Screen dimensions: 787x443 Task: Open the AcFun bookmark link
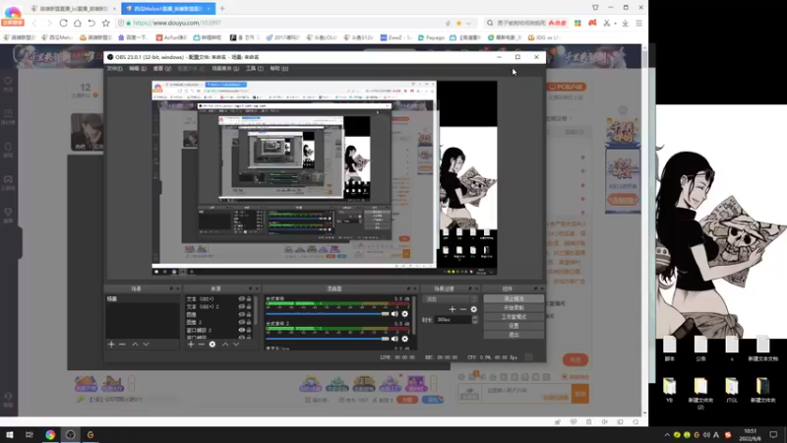[171, 37]
